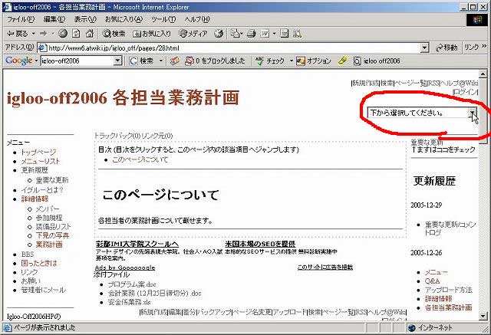This screenshot has width=491, height=335.
Task: Go to the home page icon
Action: click(x=90, y=34)
